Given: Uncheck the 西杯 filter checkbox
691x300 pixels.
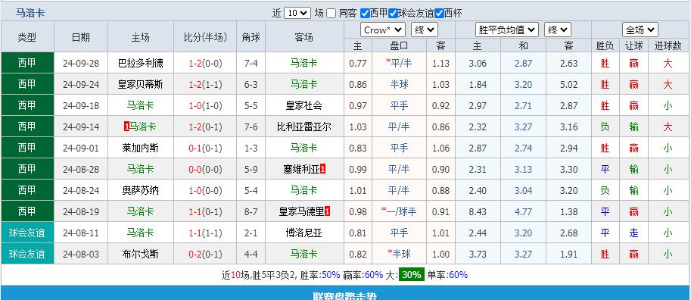Looking at the screenshot, I should coord(439,13).
